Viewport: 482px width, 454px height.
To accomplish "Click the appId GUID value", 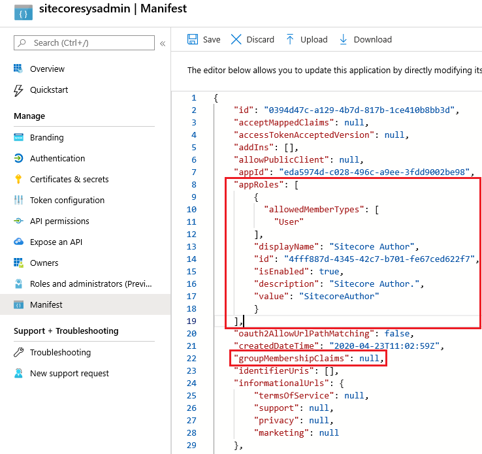I will pos(374,172).
